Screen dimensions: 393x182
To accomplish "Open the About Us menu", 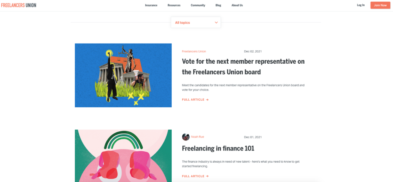I will pyautogui.click(x=237, y=5).
